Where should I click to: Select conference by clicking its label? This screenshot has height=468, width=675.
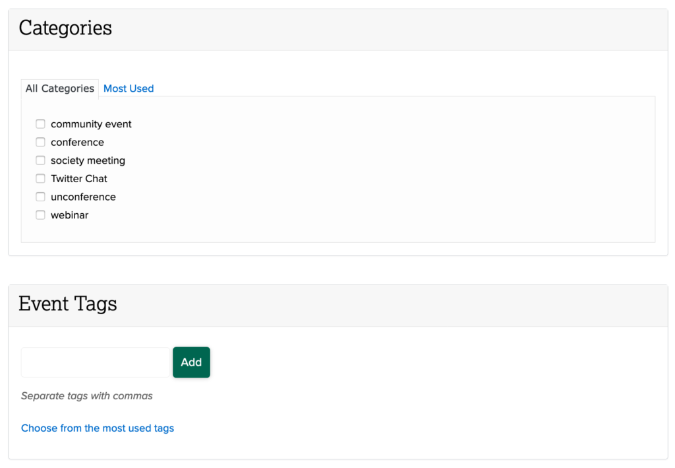77,142
